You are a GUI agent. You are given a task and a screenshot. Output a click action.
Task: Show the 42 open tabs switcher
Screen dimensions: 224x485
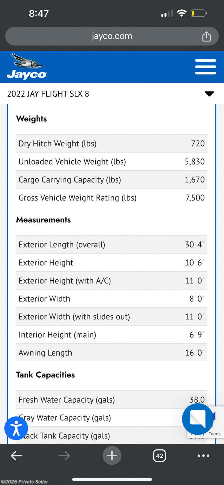click(159, 456)
